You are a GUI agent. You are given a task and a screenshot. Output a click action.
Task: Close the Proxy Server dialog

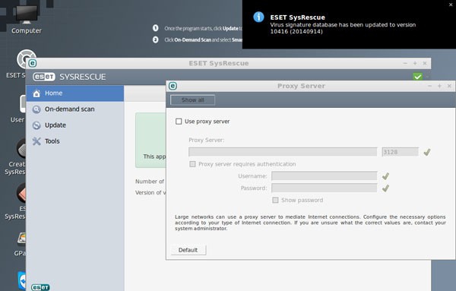pos(449,86)
